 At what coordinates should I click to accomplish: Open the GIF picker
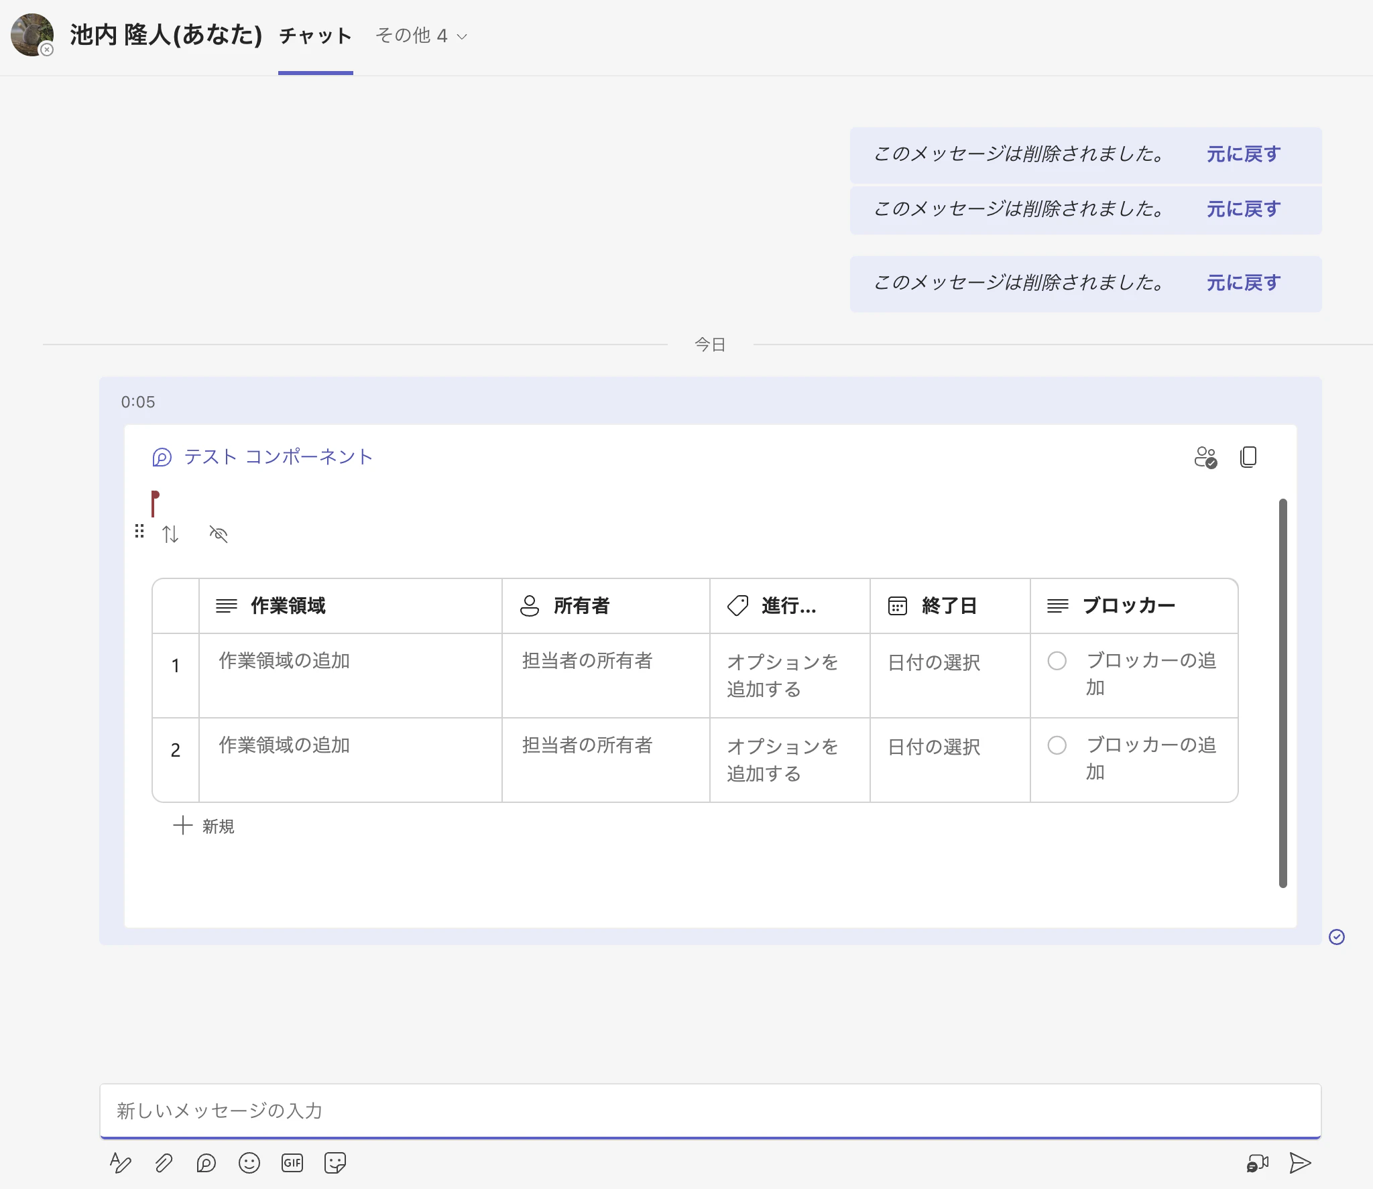[292, 1163]
